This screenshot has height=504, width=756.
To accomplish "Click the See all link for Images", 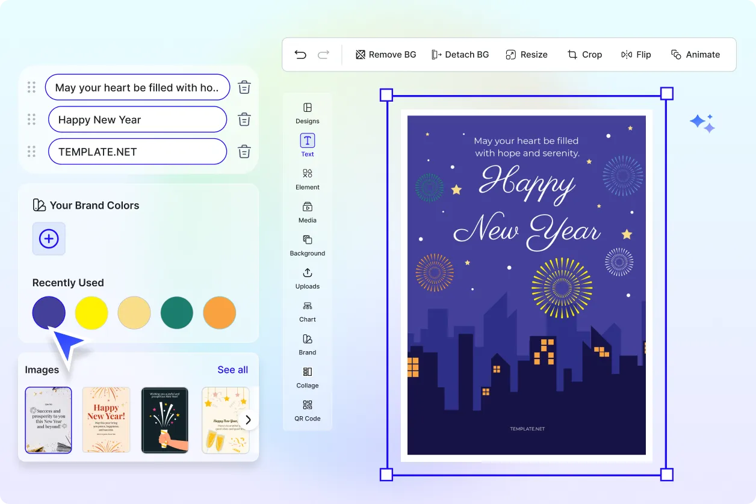I will 232,369.
